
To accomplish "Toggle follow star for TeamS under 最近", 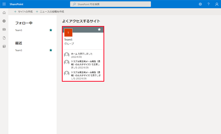I will (x=51, y=50).
